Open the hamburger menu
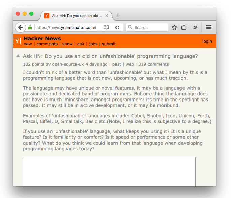This screenshot has height=198, width=231. pyautogui.click(x=209, y=27)
